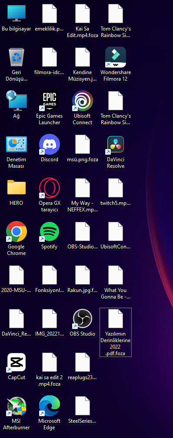Select the Epic Games Launcher shortcut
Image resolution: width=173 pixels, height=438 pixels.
coord(49,108)
